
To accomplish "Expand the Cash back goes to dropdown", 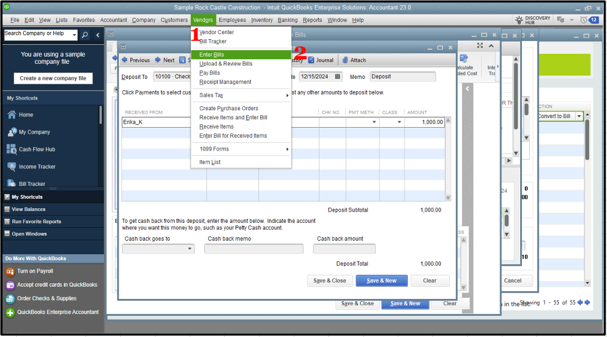I will (190, 249).
